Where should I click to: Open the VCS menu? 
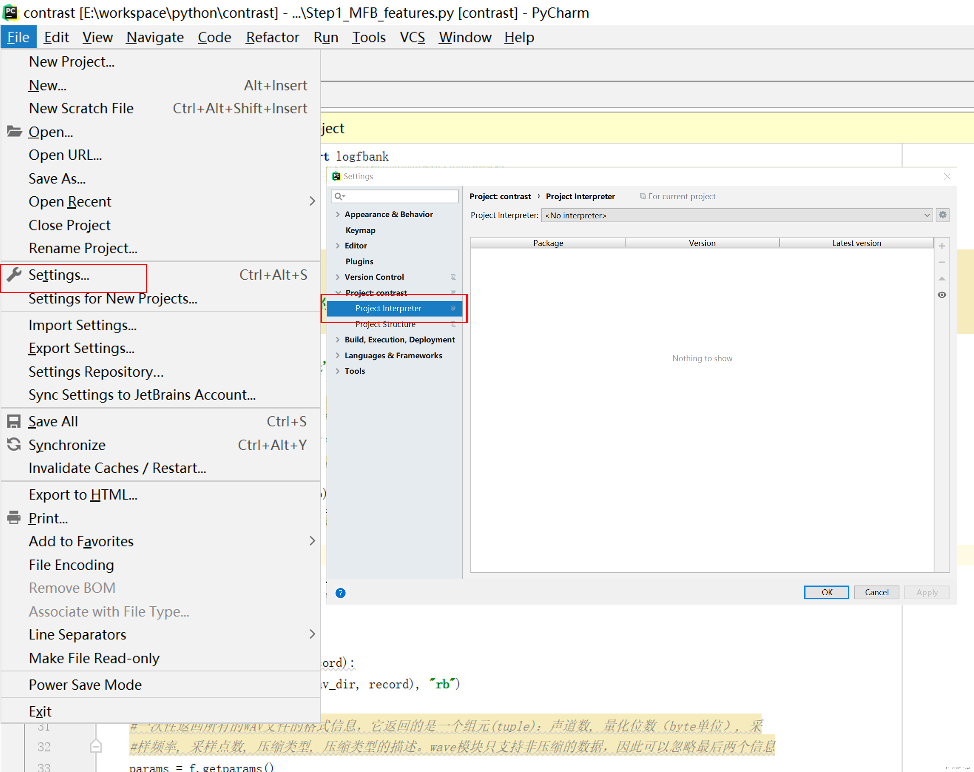pos(412,37)
